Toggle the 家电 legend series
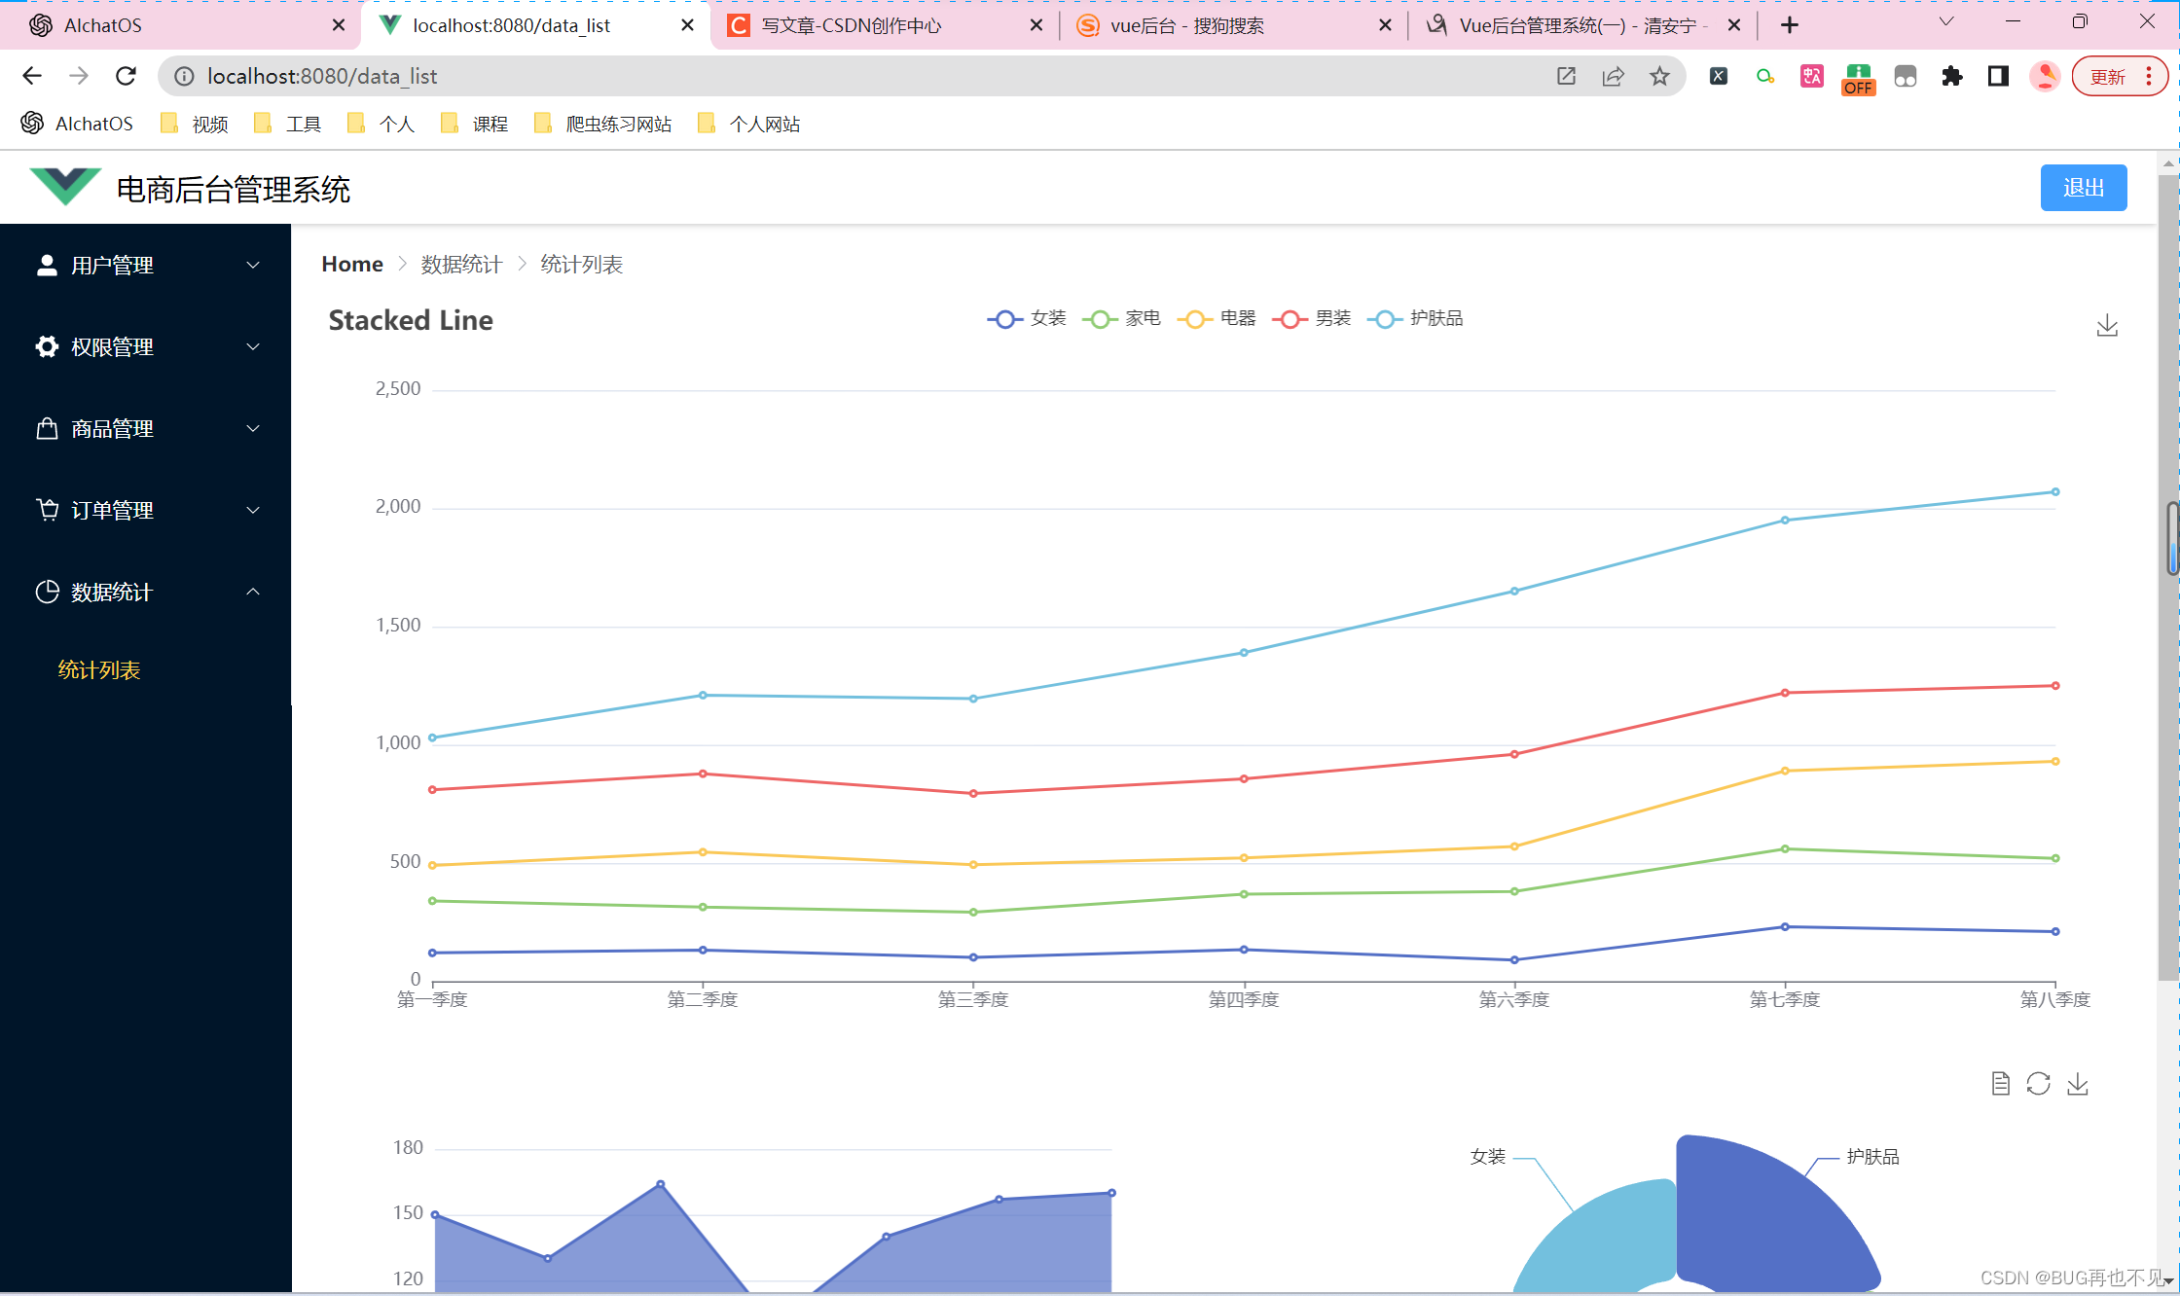Screen dimensions: 2180x1296 1121,318
